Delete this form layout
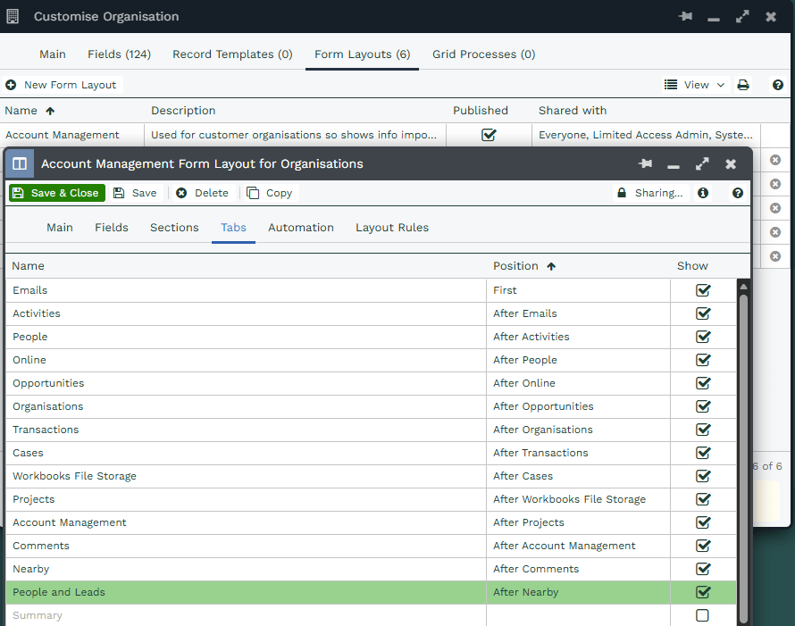The height and width of the screenshot is (626, 795). pos(202,193)
